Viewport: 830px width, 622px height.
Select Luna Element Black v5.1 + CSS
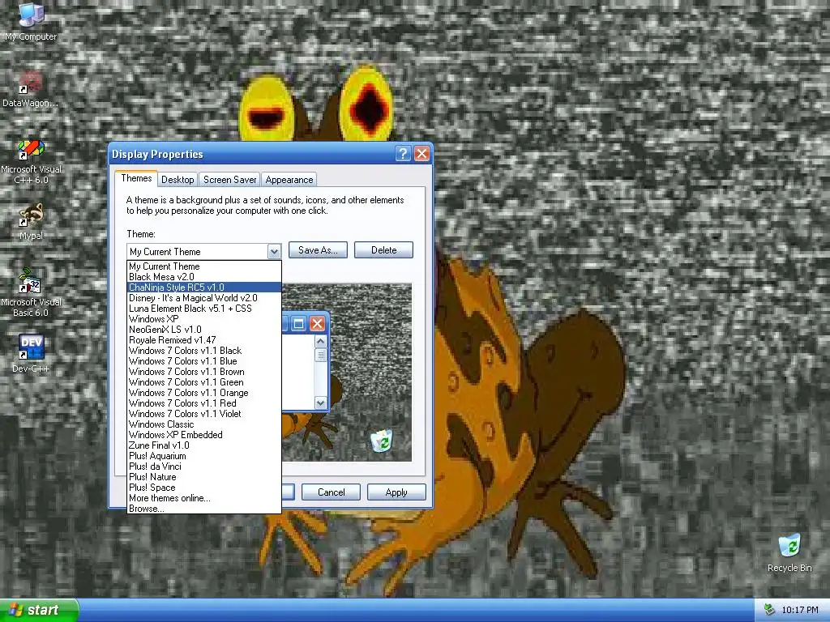click(x=203, y=309)
